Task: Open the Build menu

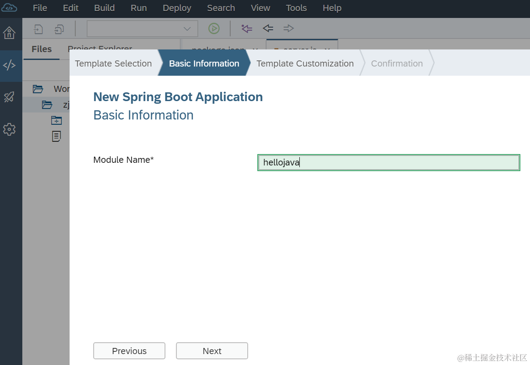Action: tap(105, 8)
